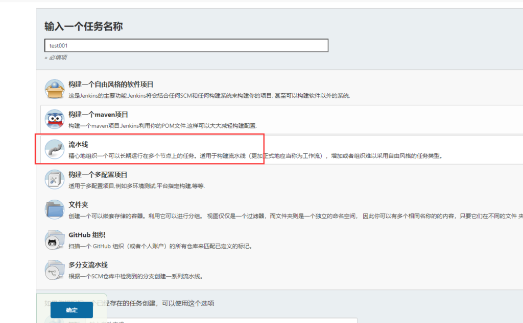Viewport: 523px width, 323px height.
Task: Click the 多分支流水线 branch icon
Action: click(x=55, y=270)
